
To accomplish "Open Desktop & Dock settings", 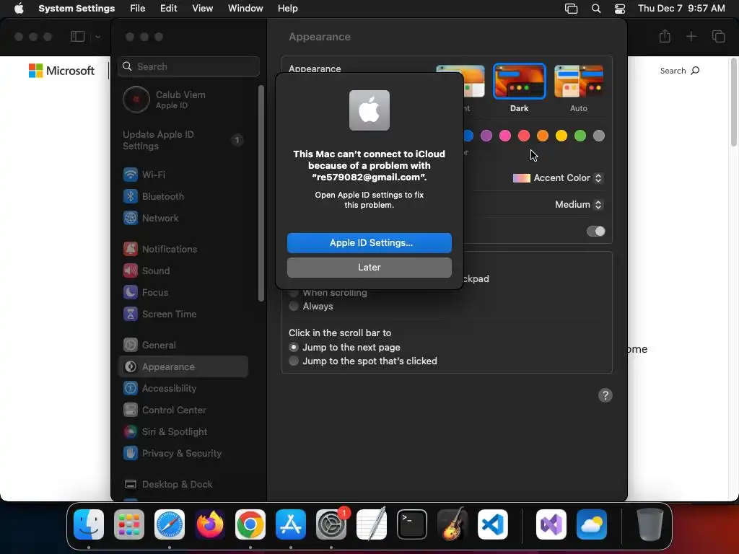I will (183, 485).
